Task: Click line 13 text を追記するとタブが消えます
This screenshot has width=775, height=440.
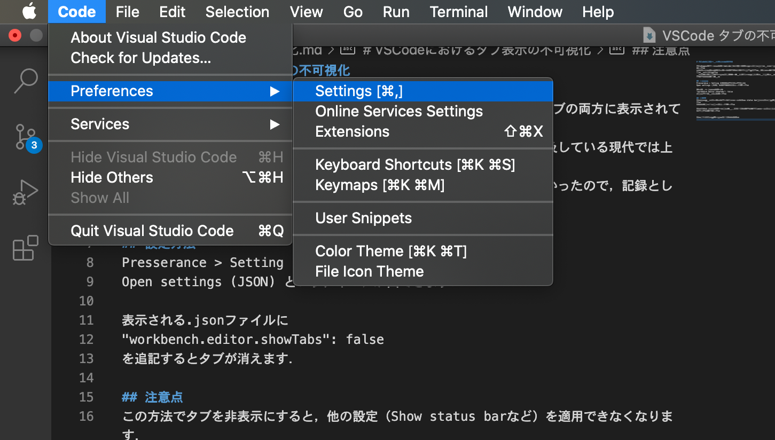Action: tap(207, 359)
